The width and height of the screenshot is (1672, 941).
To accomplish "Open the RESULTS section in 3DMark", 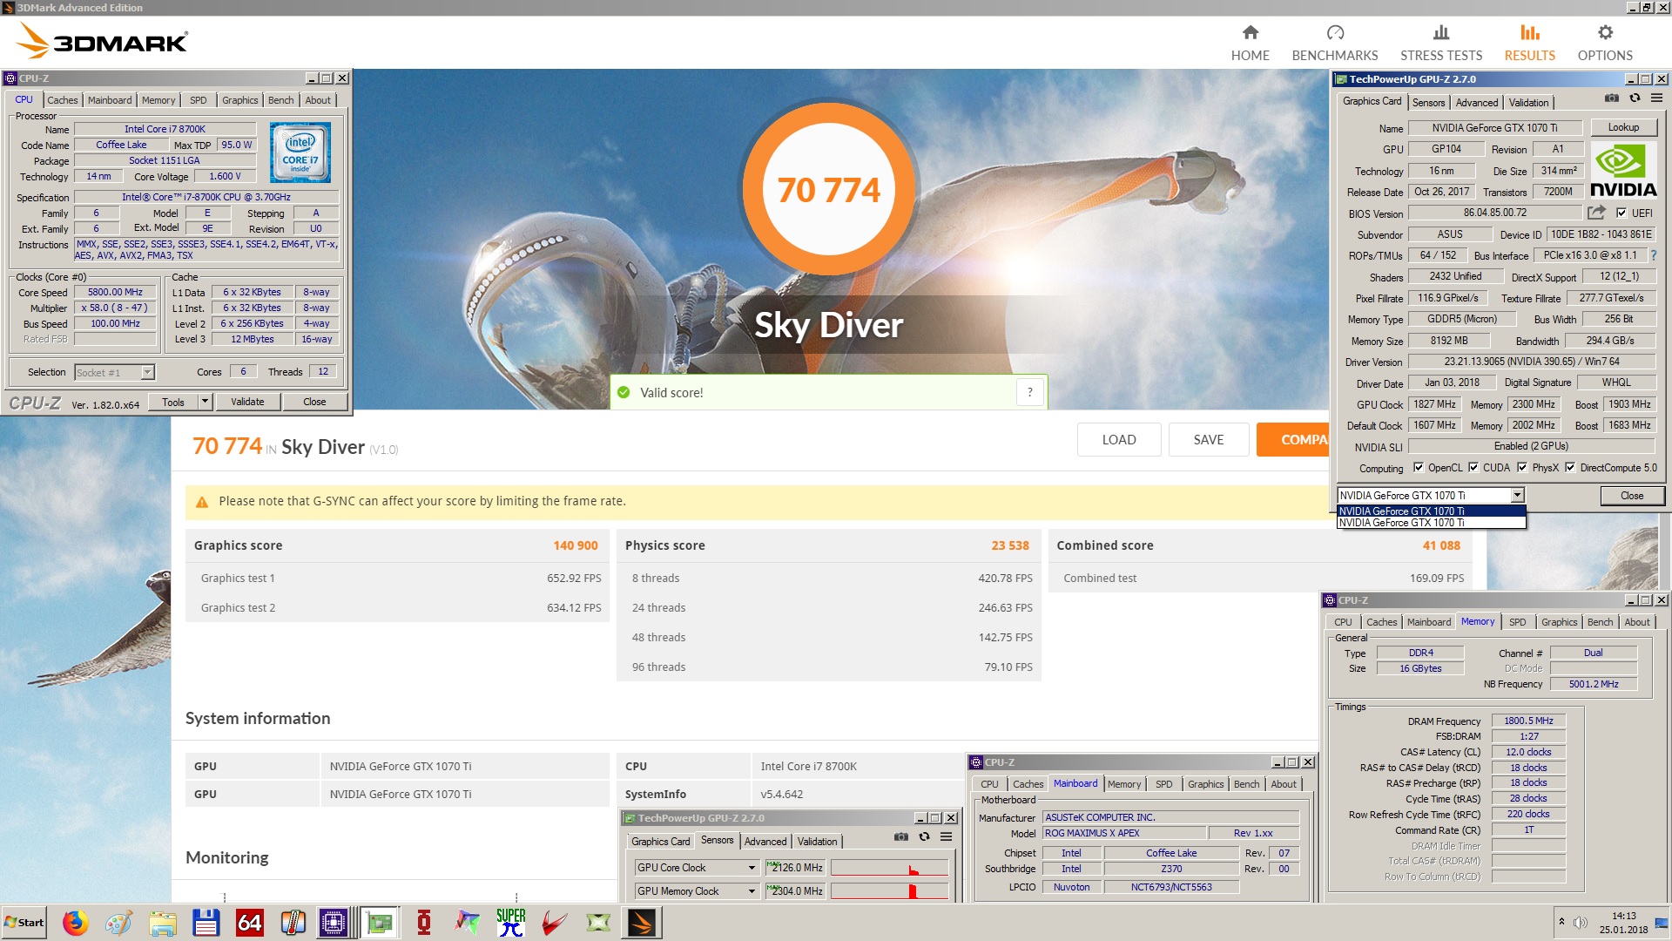I will pos(1529,43).
